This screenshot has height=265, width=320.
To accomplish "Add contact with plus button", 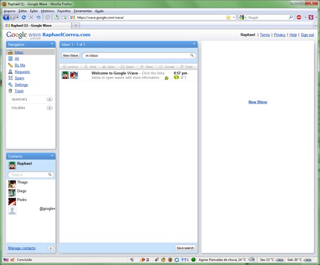I will pos(51,248).
